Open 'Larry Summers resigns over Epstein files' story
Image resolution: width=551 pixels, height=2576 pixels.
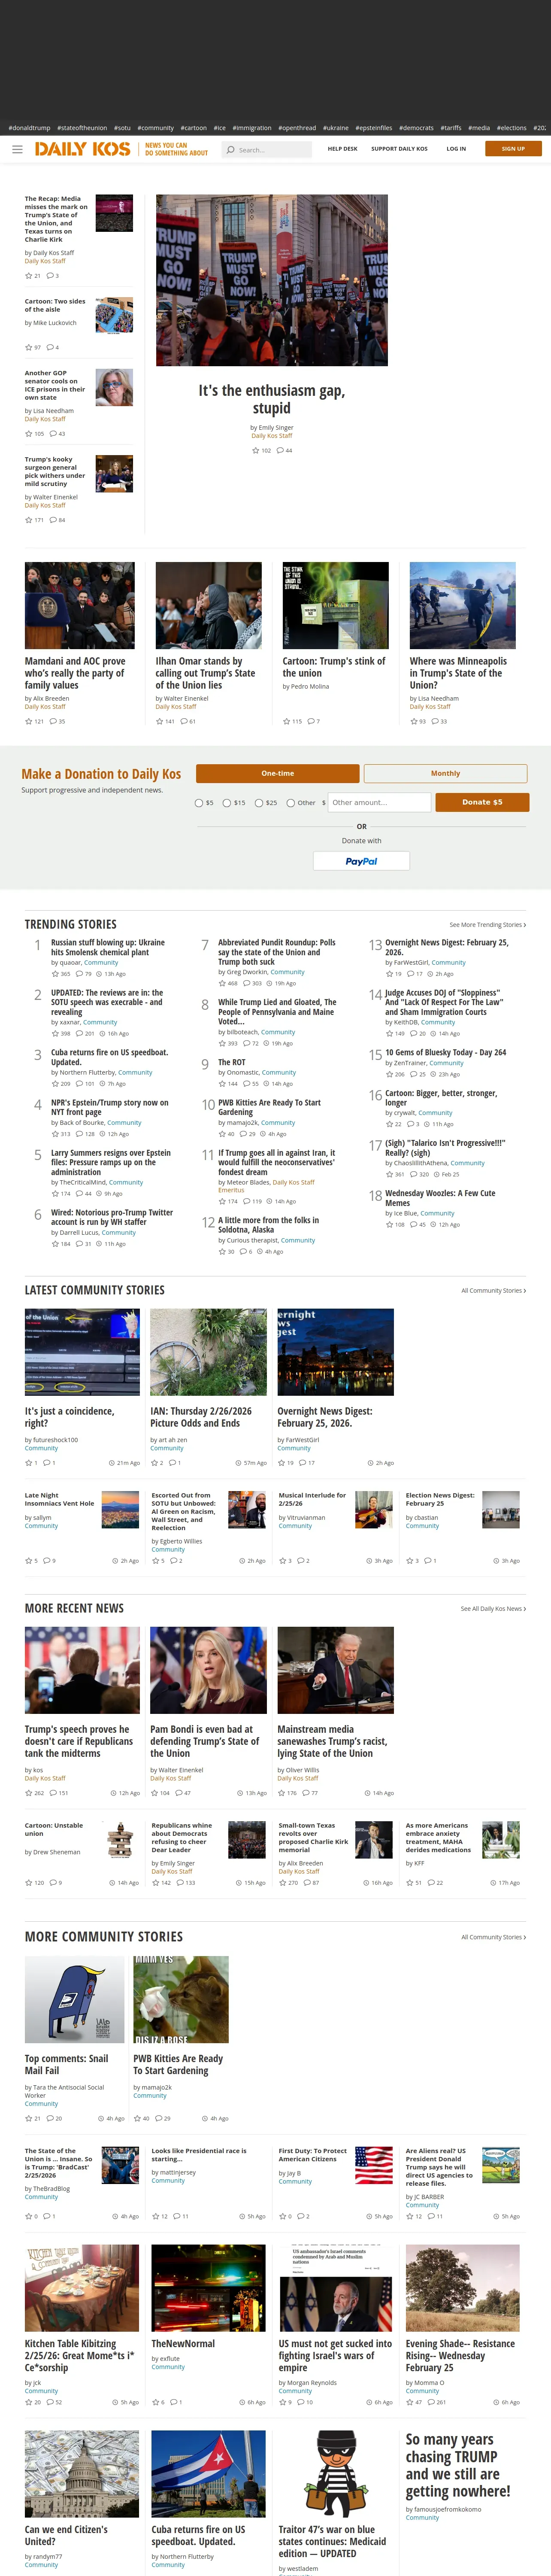tap(111, 1162)
